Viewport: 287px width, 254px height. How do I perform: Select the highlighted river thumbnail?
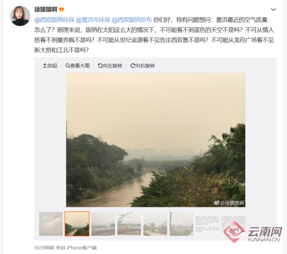coord(77,224)
